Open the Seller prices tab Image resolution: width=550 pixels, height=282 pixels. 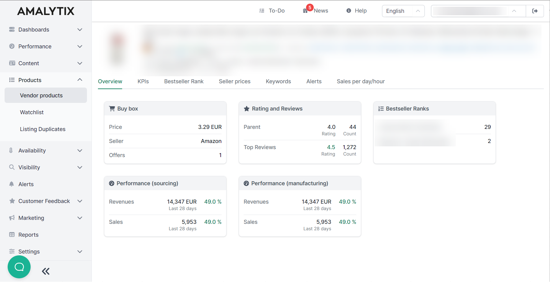tap(234, 81)
